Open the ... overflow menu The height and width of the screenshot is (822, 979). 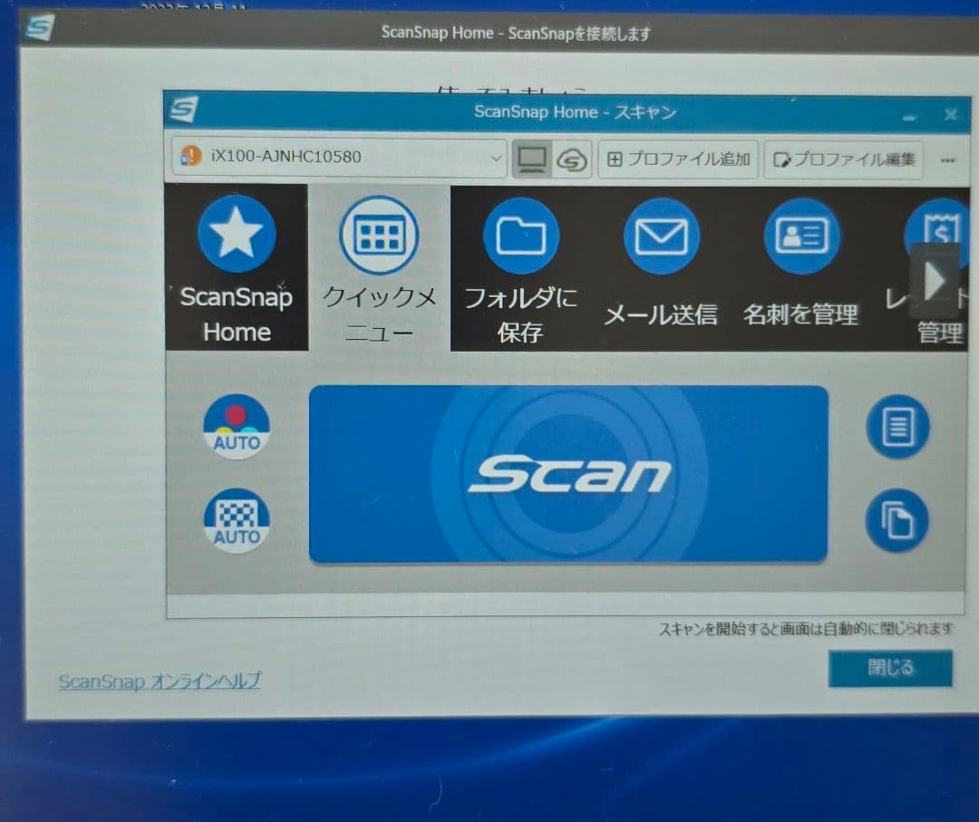(x=949, y=159)
